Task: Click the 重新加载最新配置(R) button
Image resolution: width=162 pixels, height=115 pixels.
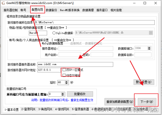Action: click(x=120, y=102)
